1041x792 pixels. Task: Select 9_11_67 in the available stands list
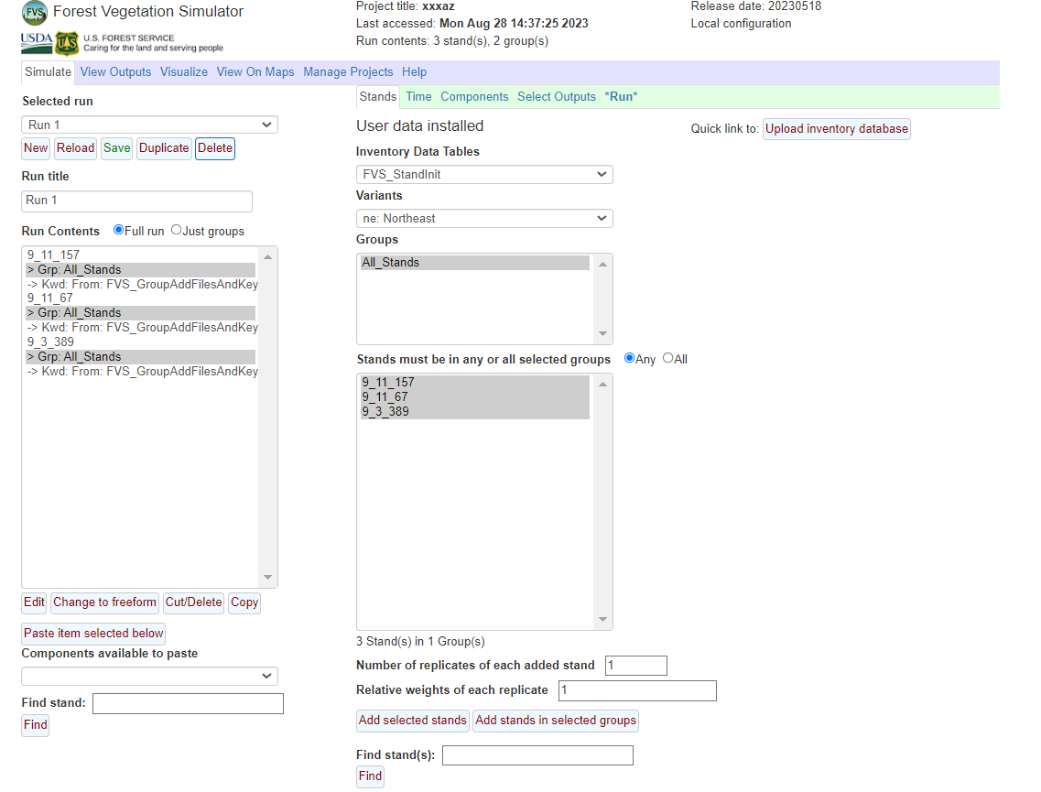(474, 397)
